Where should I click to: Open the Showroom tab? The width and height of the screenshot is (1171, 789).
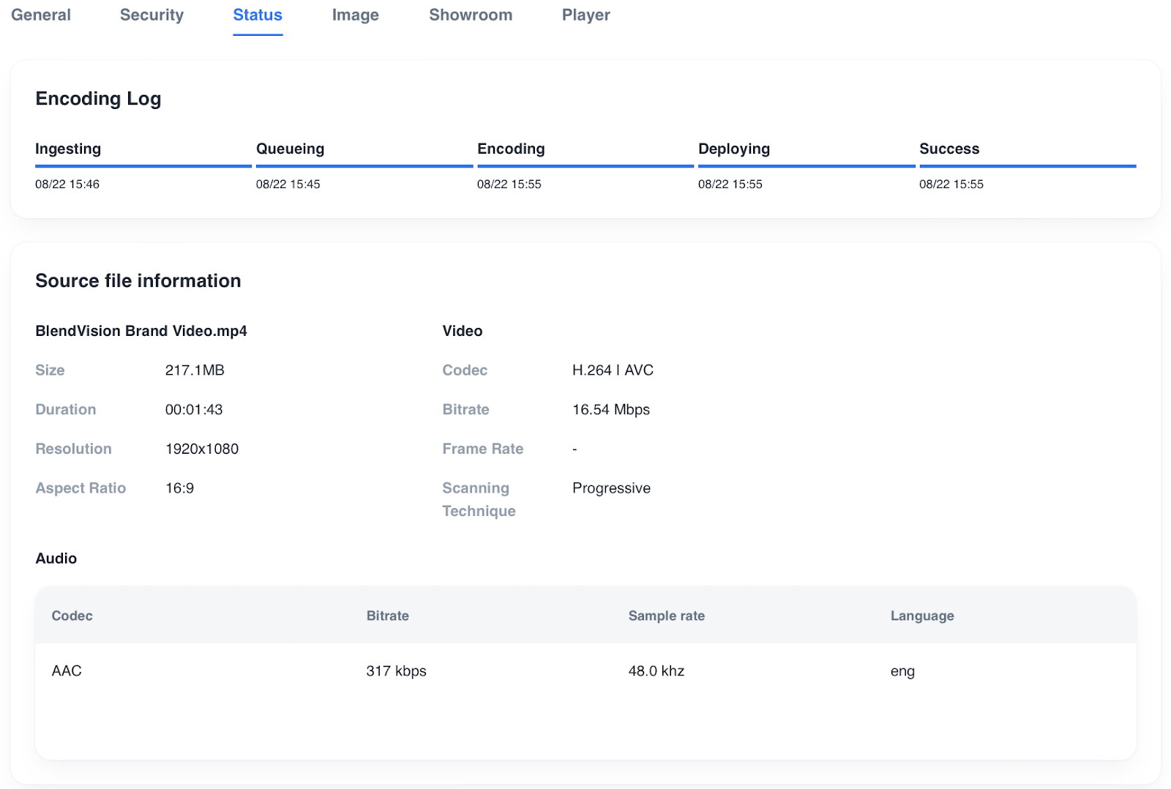tap(471, 15)
